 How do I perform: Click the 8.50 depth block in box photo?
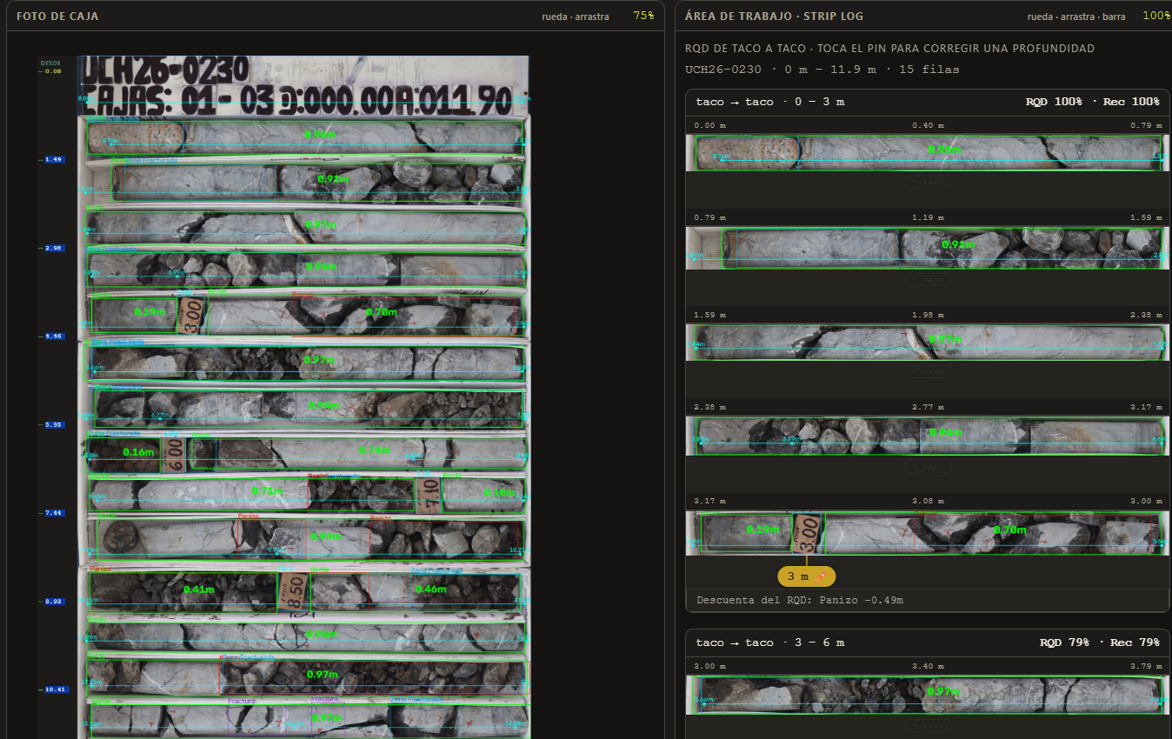click(295, 593)
